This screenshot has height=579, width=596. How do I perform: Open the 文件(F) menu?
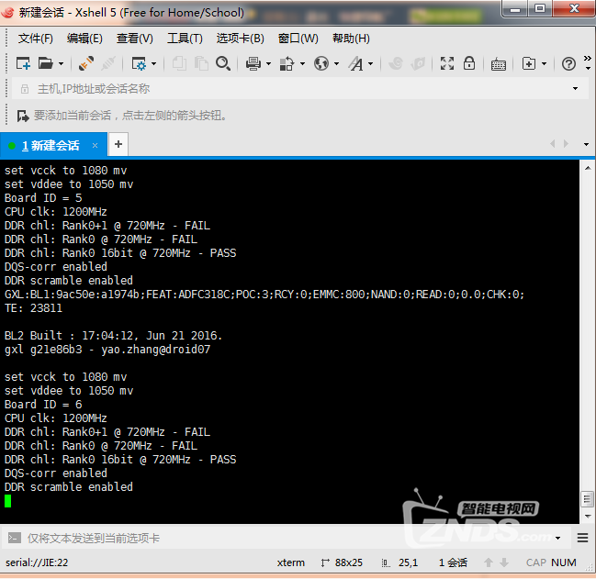click(x=35, y=39)
